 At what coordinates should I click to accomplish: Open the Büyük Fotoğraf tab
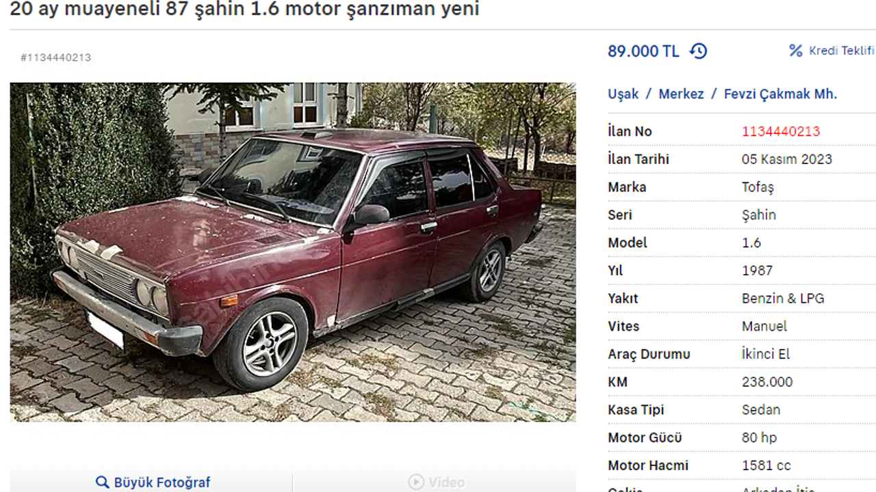pos(152,482)
